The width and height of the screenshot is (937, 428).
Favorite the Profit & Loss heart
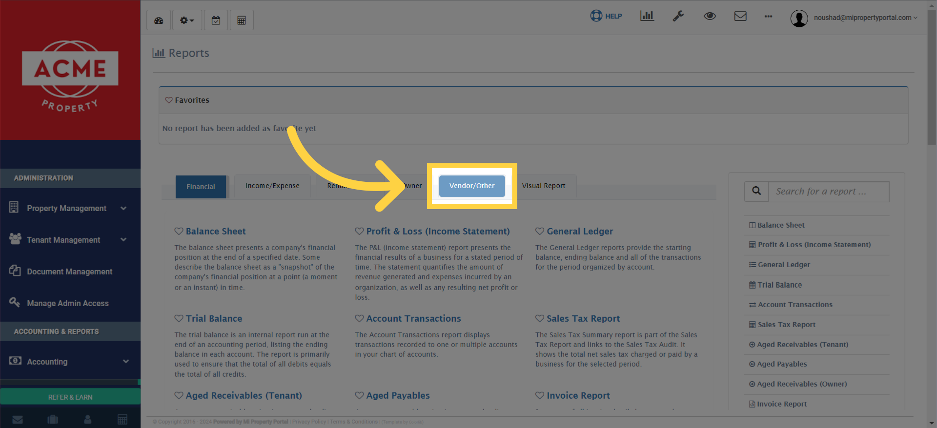coord(360,231)
